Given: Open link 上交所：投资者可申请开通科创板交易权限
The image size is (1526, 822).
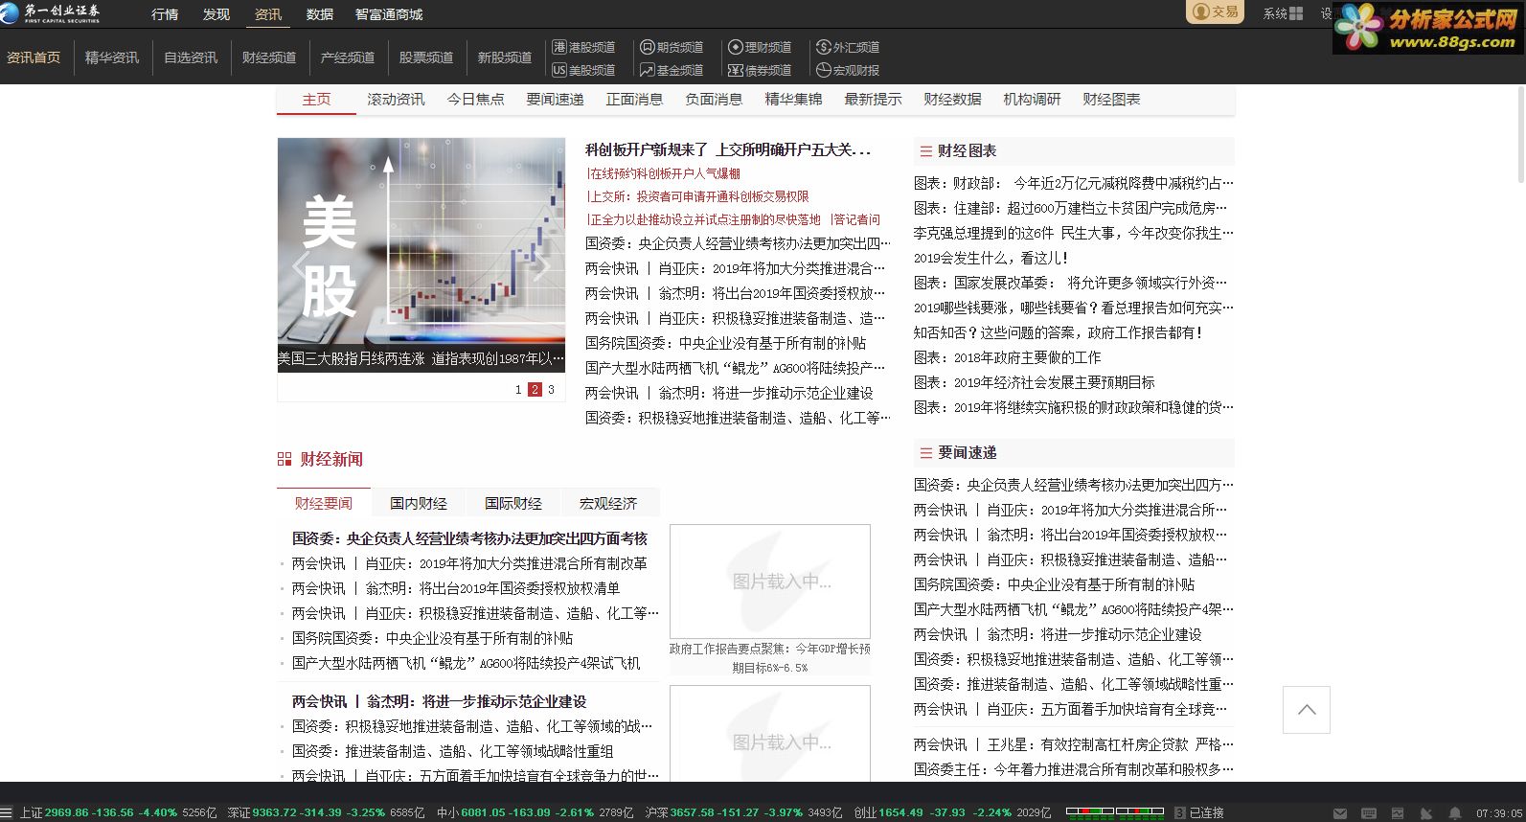Looking at the screenshot, I should pyautogui.click(x=697, y=197).
